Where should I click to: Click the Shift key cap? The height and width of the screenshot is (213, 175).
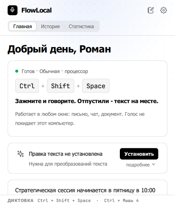coord(60,86)
